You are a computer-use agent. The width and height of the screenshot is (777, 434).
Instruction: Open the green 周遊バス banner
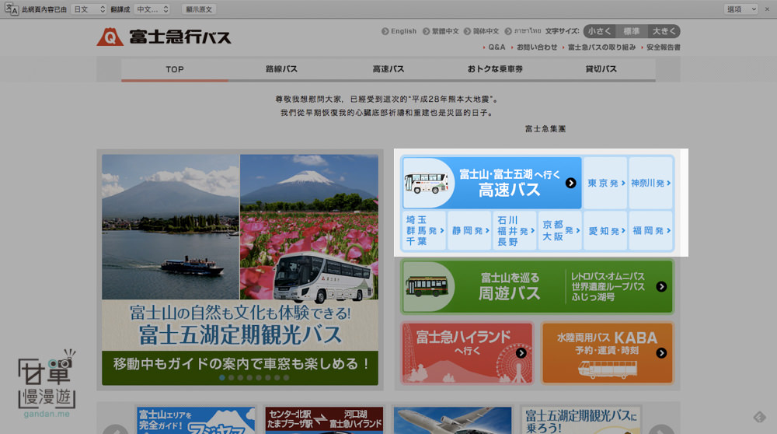pos(537,287)
